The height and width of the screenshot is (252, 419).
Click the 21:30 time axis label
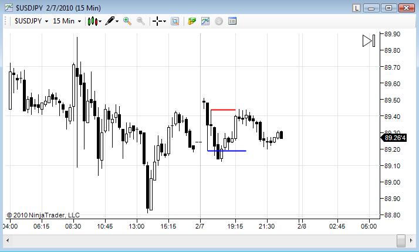click(266, 226)
